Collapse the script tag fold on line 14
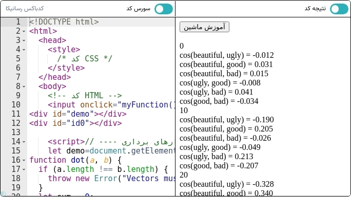The image size is (351, 197). click(x=24, y=142)
